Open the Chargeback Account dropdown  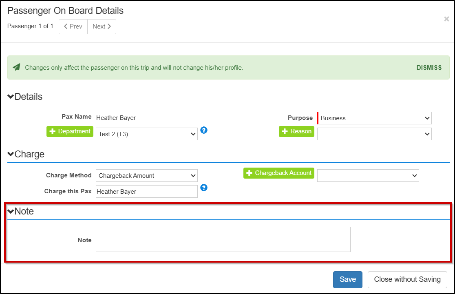coord(368,176)
